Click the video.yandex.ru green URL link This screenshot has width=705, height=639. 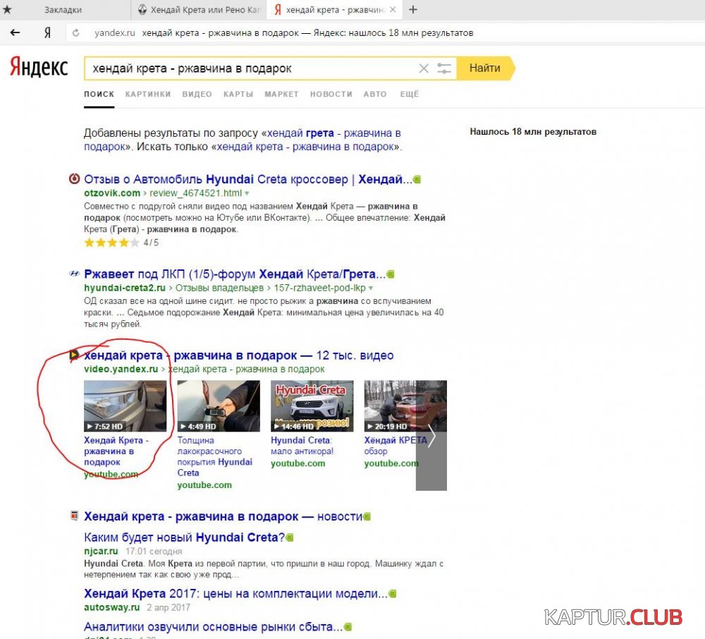click(121, 369)
